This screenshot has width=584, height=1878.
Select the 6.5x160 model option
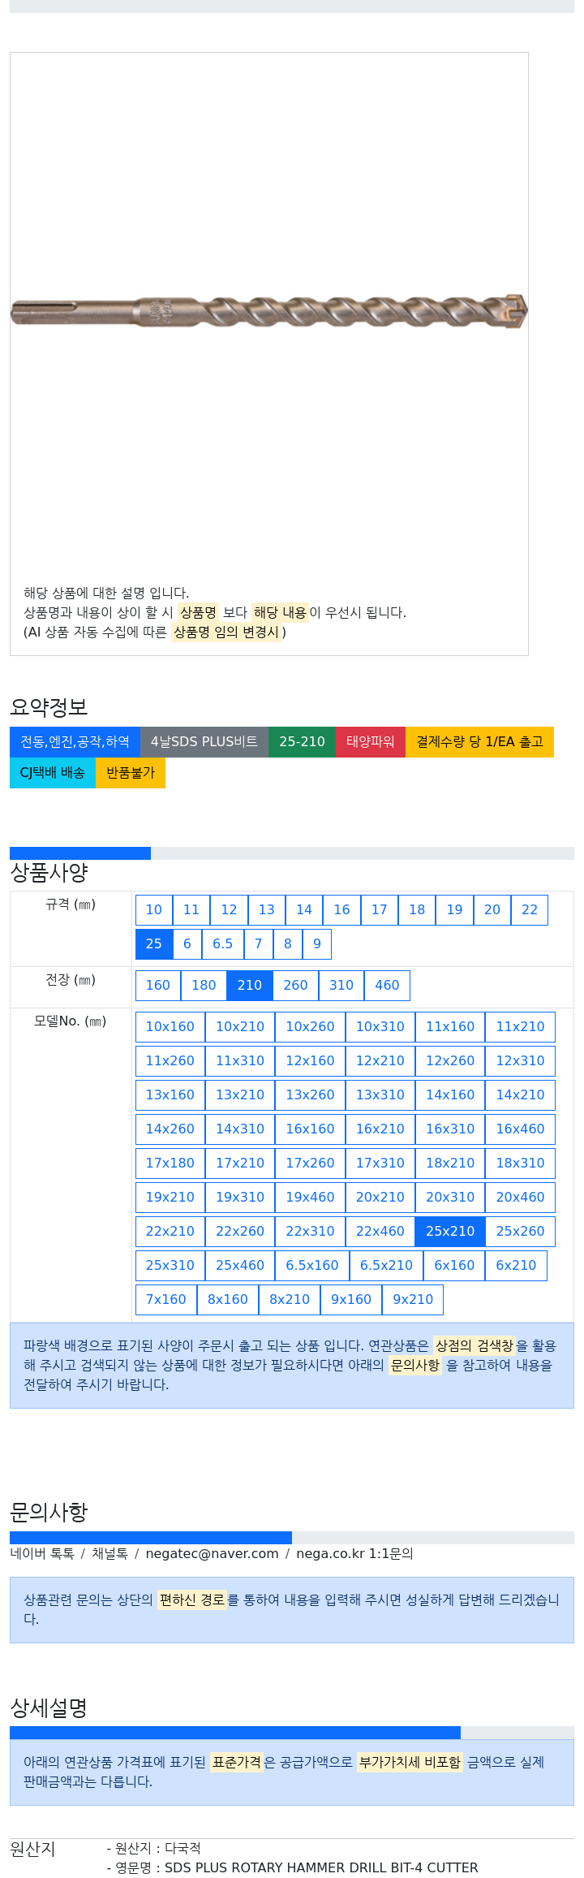point(312,1266)
